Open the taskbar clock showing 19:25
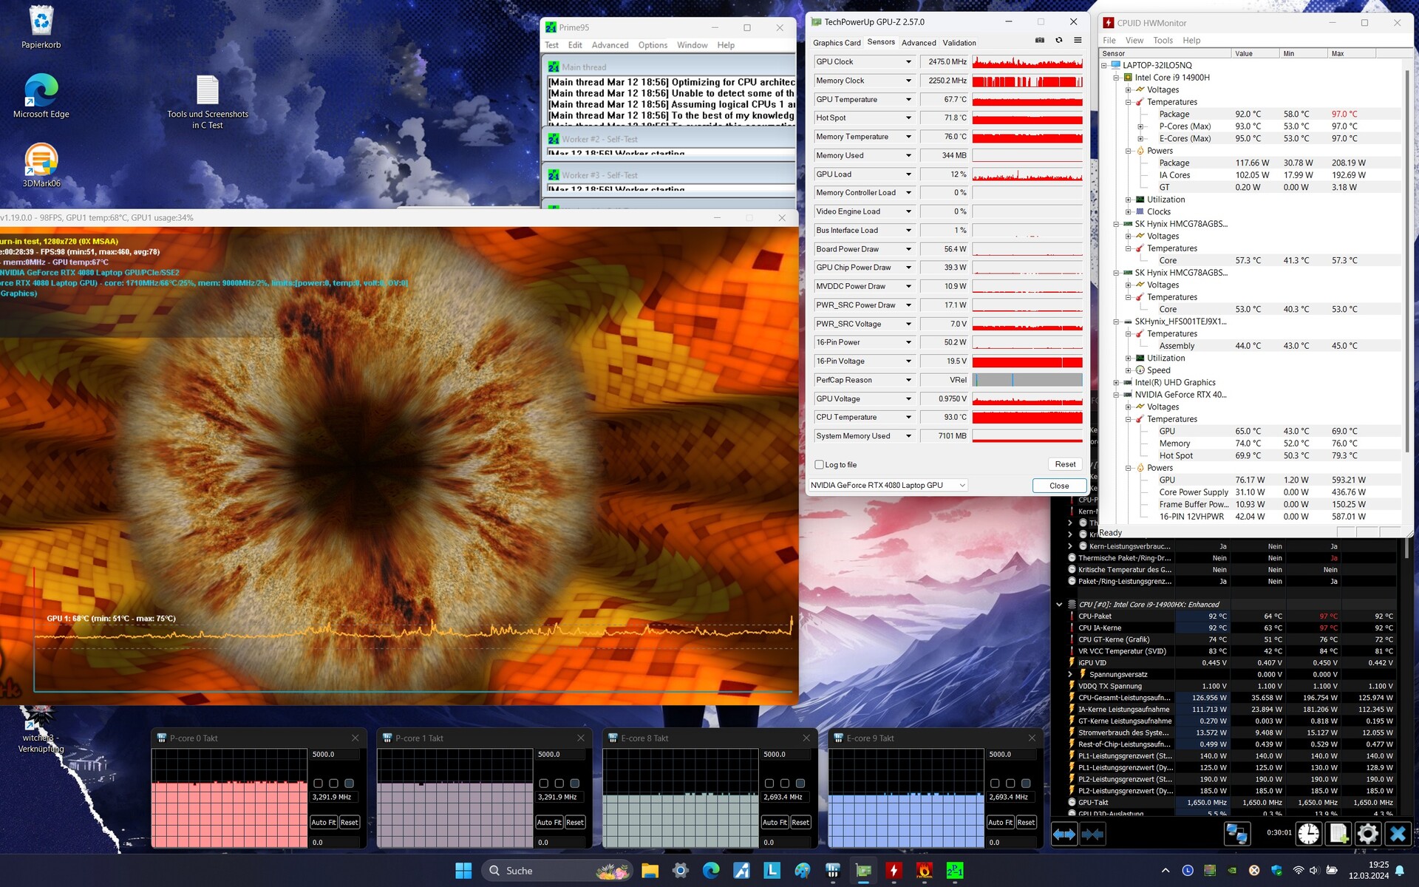 [x=1368, y=870]
